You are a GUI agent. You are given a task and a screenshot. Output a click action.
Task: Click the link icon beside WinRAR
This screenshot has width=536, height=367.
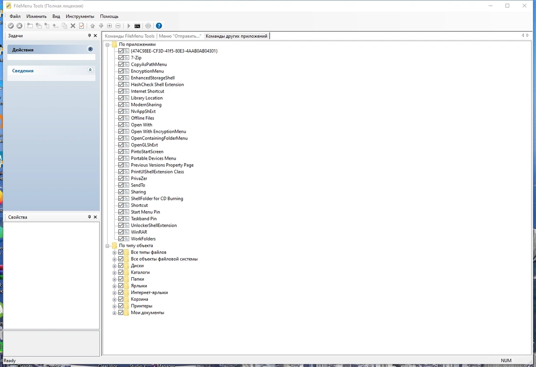[x=126, y=232]
